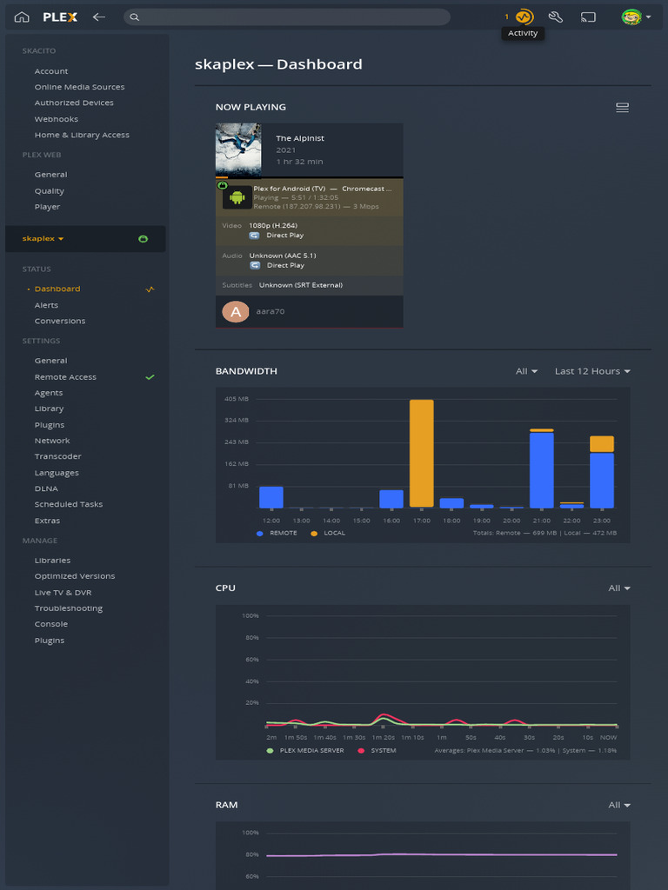This screenshot has width=668, height=890.
Task: Open Library settings
Action: pos(49,408)
